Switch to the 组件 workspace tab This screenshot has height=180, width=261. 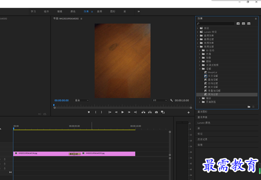coord(46,11)
